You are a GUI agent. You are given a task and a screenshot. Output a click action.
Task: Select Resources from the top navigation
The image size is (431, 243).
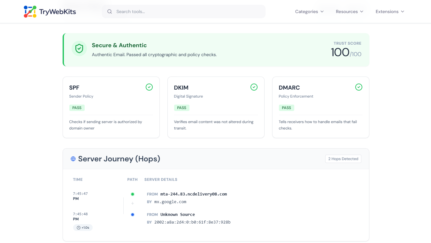click(349, 11)
